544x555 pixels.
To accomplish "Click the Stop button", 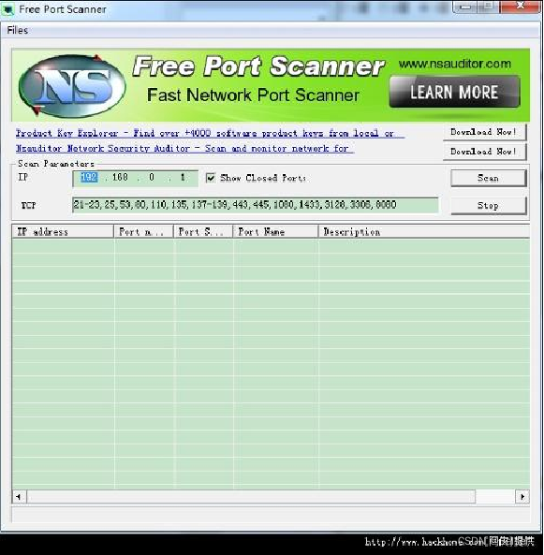I will click(489, 206).
